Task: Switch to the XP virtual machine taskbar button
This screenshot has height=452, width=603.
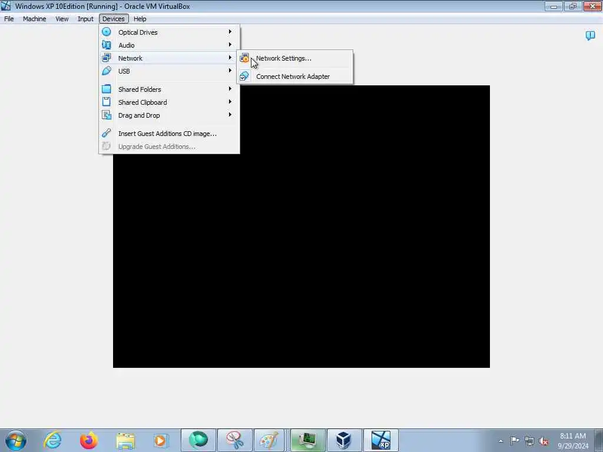Action: coord(381,440)
